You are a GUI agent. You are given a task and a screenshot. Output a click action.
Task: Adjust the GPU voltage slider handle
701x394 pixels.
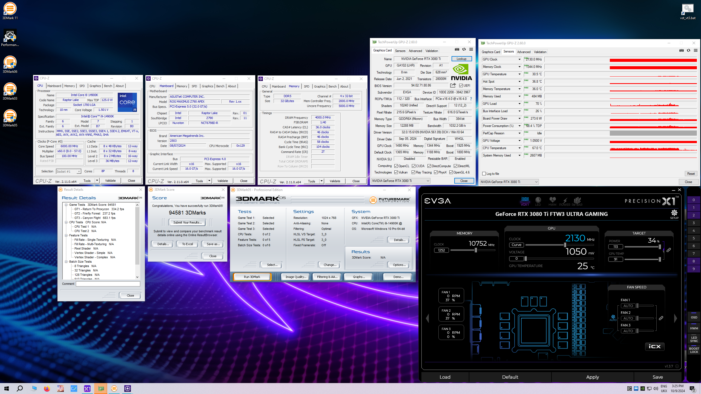tap(525, 259)
